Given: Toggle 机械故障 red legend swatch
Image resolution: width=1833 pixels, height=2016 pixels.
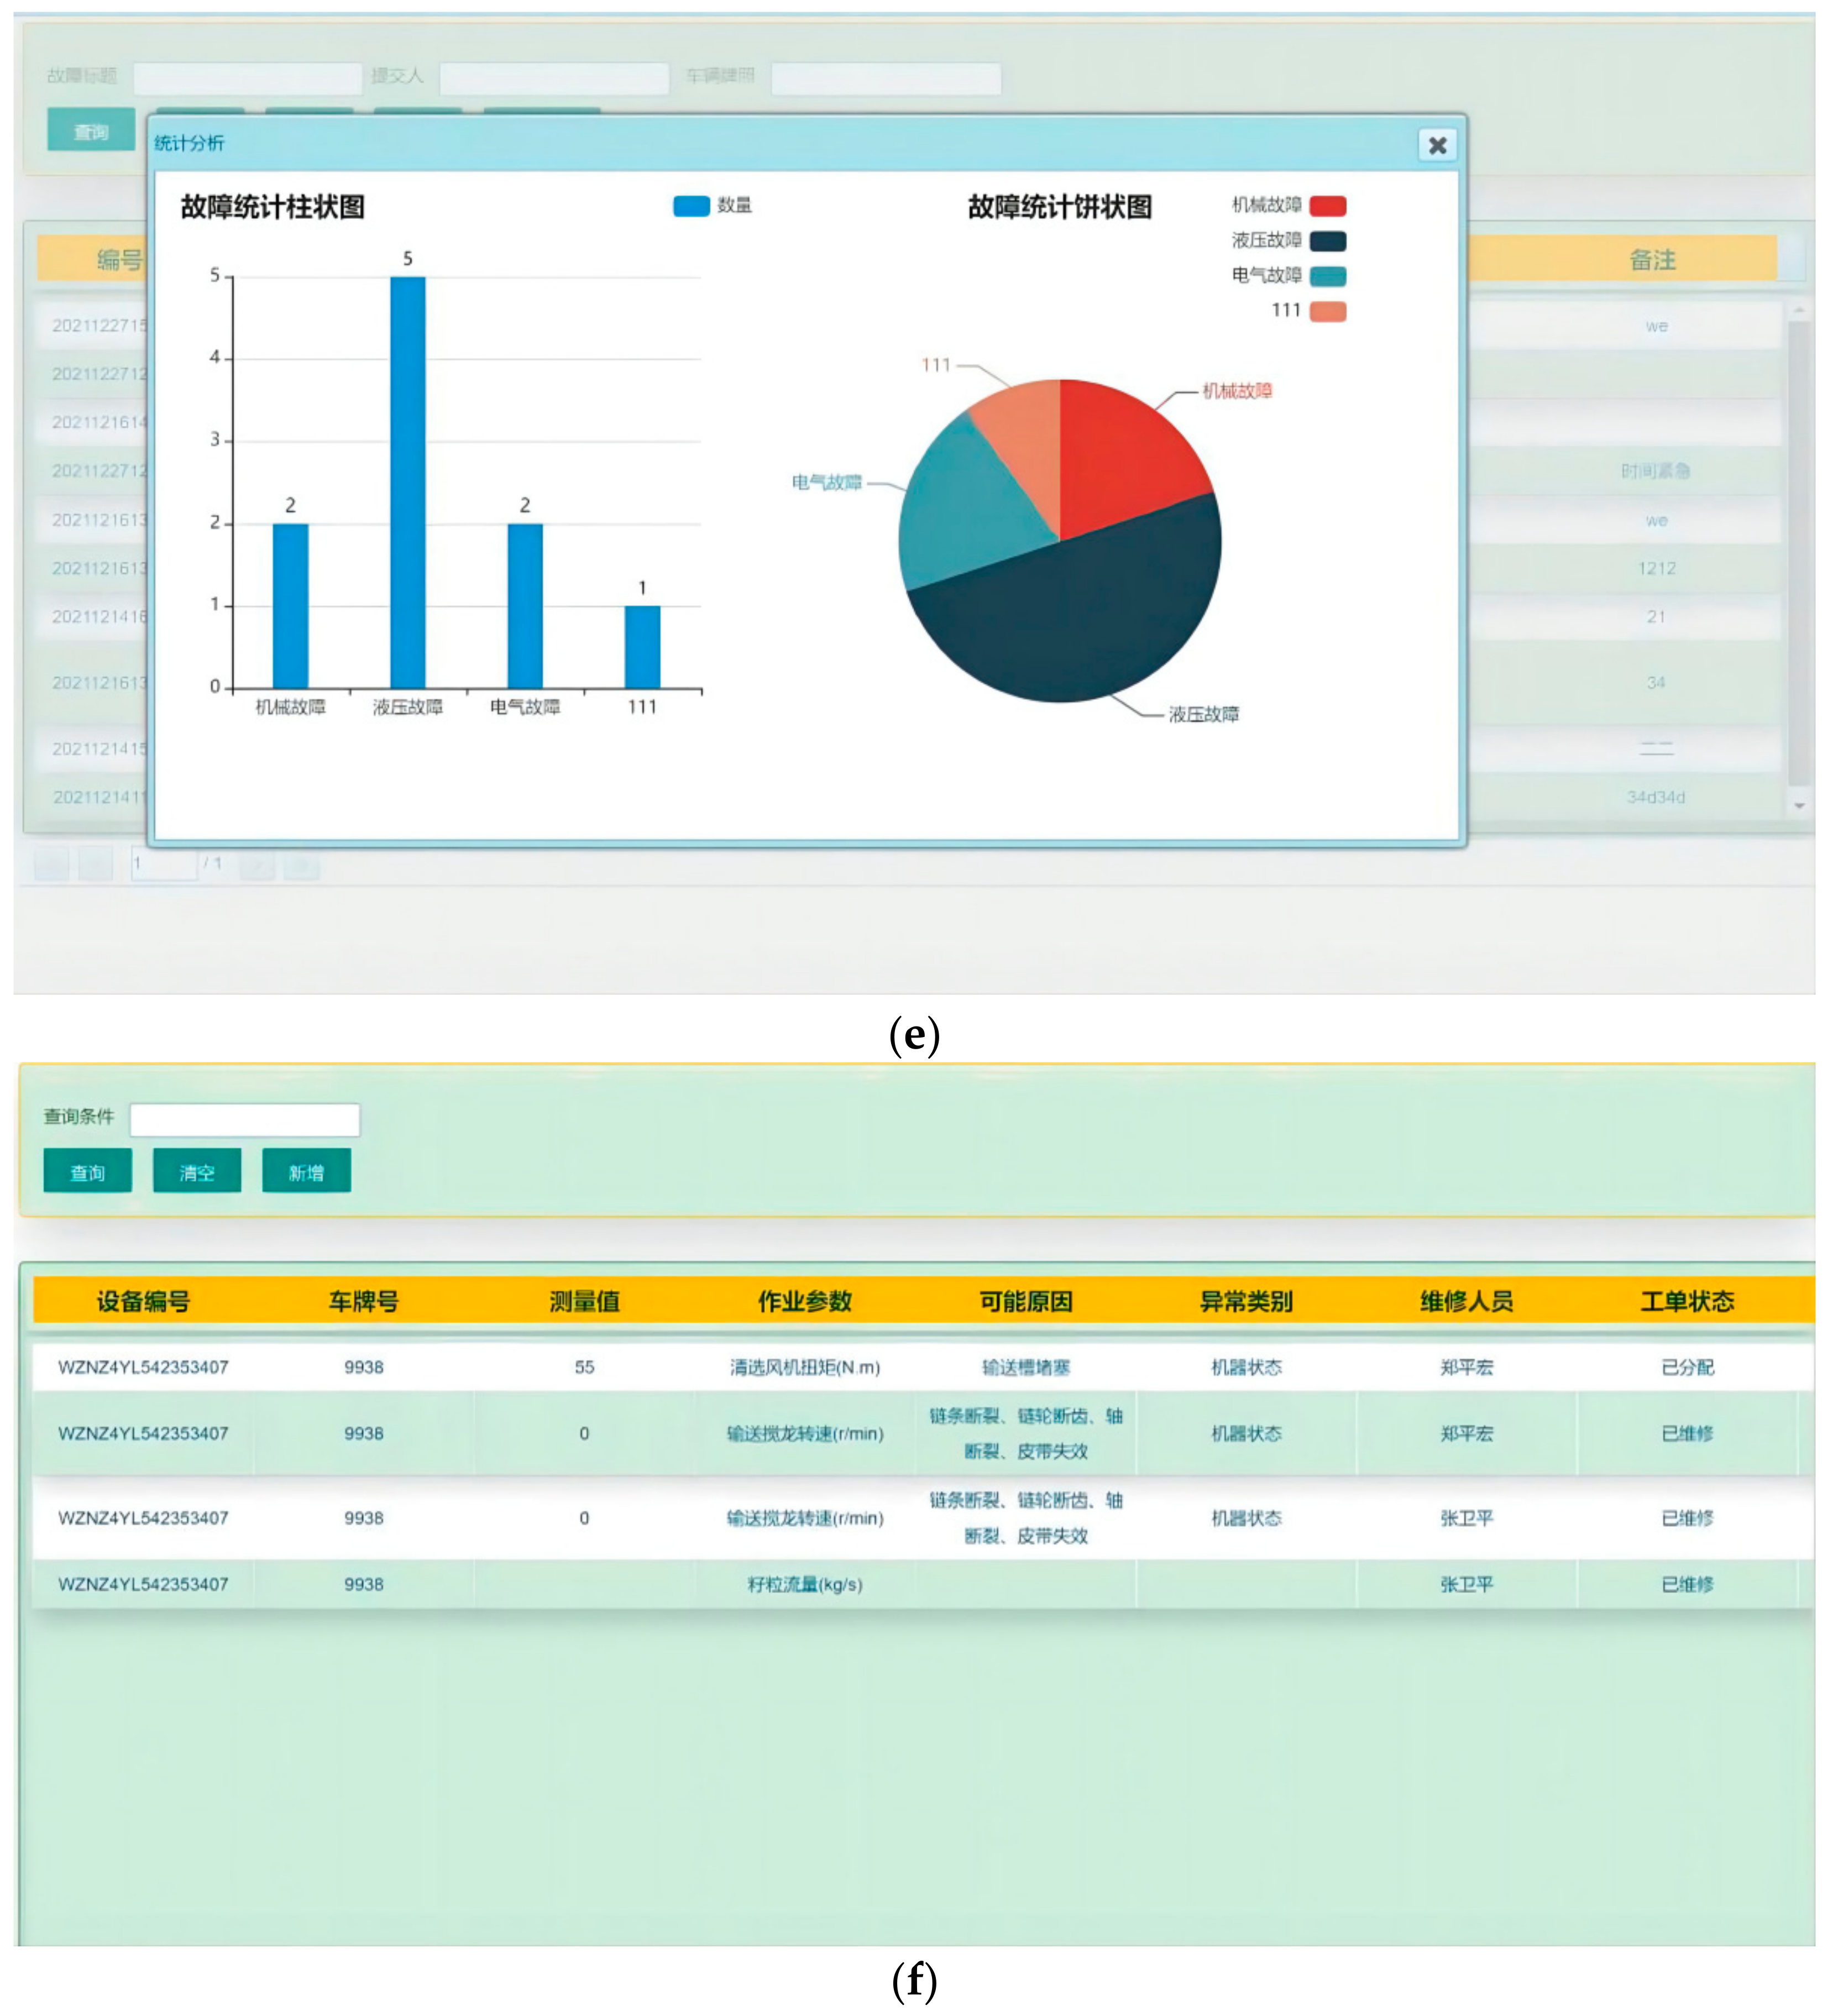Looking at the screenshot, I should pyautogui.click(x=1328, y=206).
